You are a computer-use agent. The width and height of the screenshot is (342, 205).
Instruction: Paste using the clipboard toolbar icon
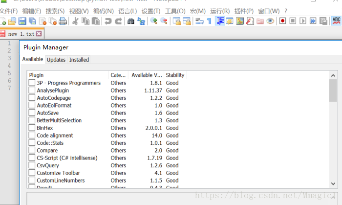96,21
